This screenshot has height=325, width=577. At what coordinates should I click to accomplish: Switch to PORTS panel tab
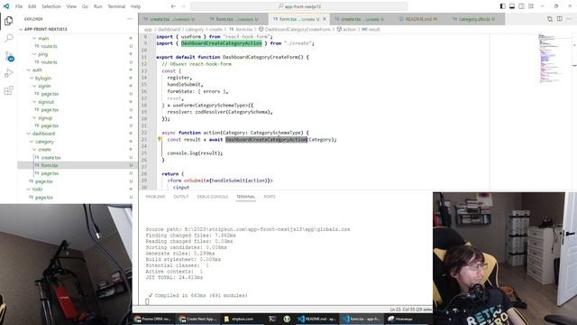pos(270,197)
